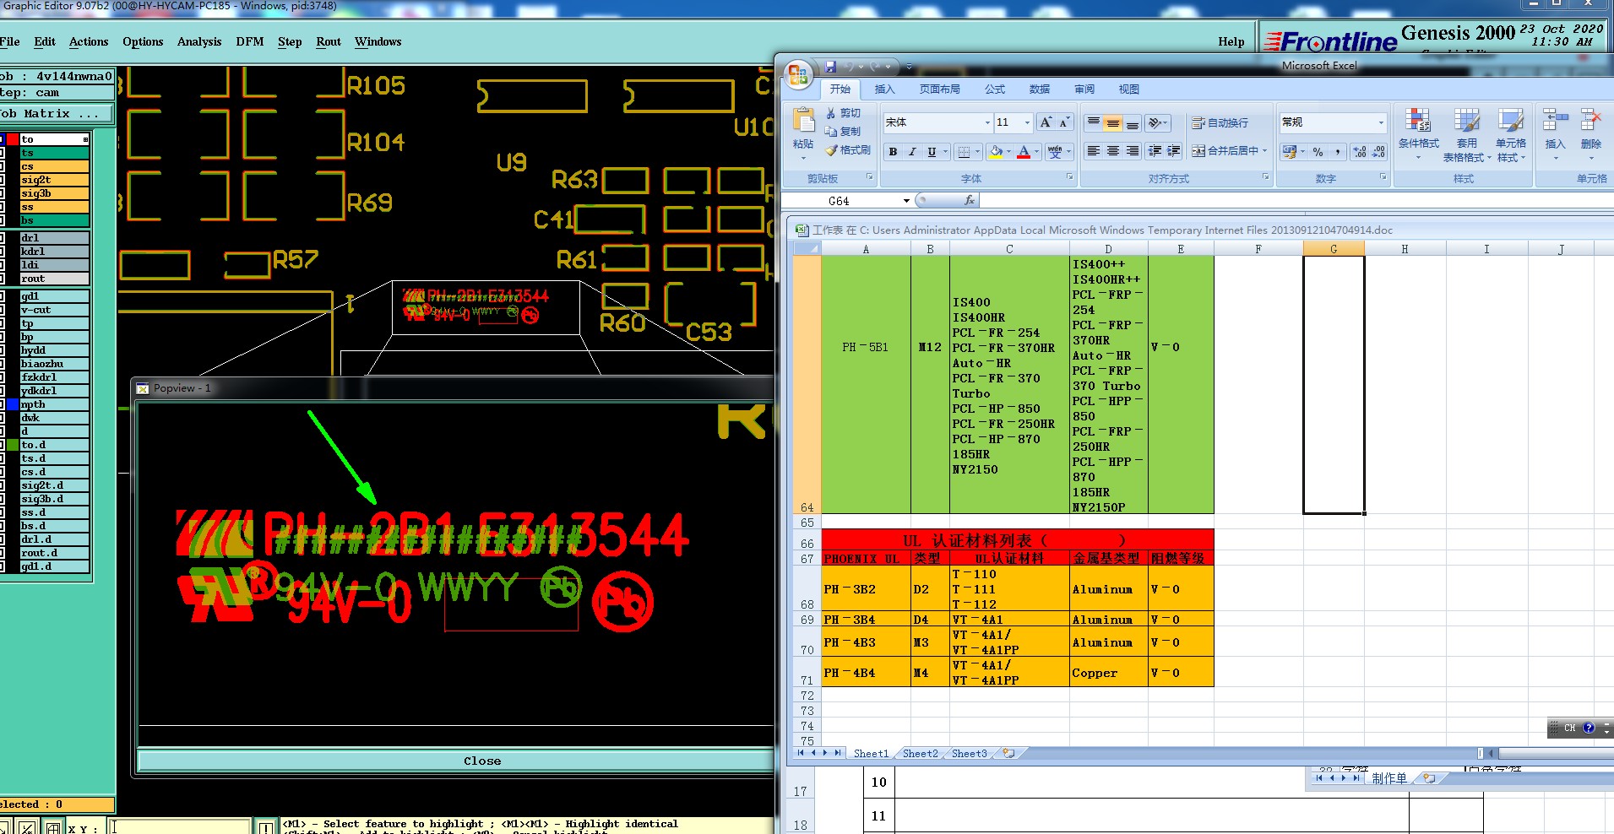Click the Help button in Graphic Editor
This screenshot has height=834, width=1614.
point(1231,41)
